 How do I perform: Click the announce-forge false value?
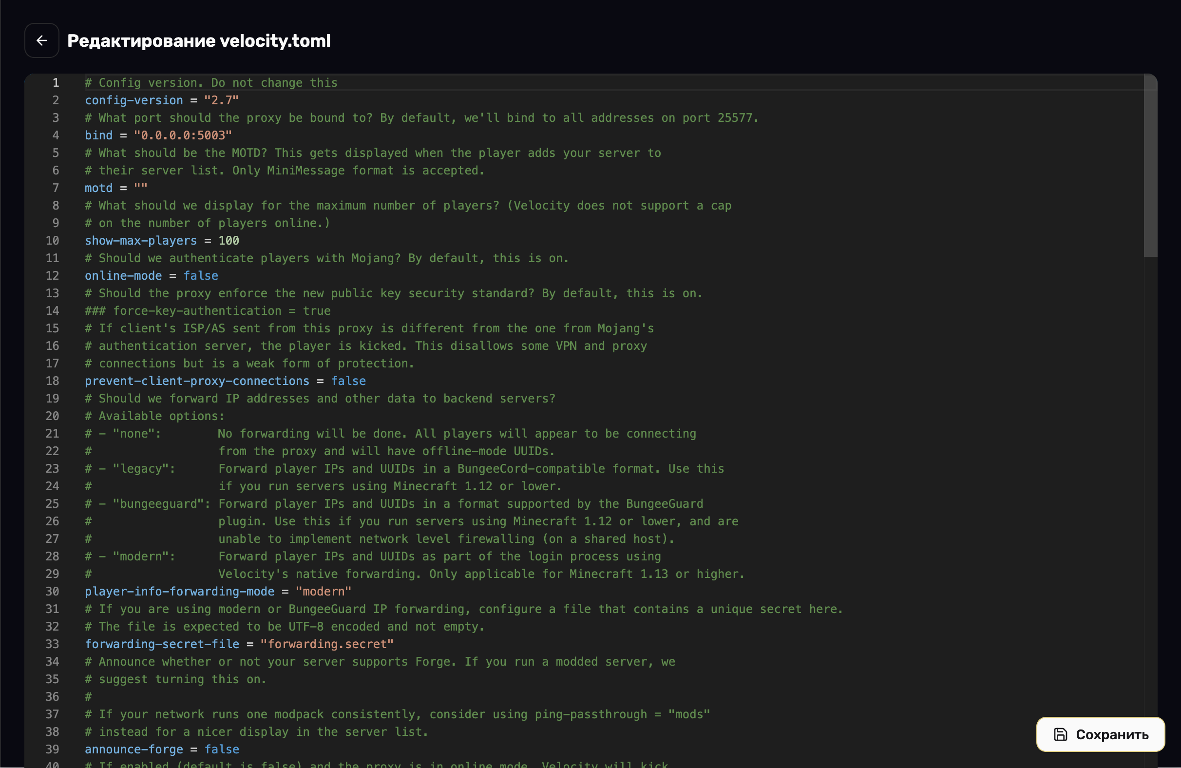pos(221,749)
